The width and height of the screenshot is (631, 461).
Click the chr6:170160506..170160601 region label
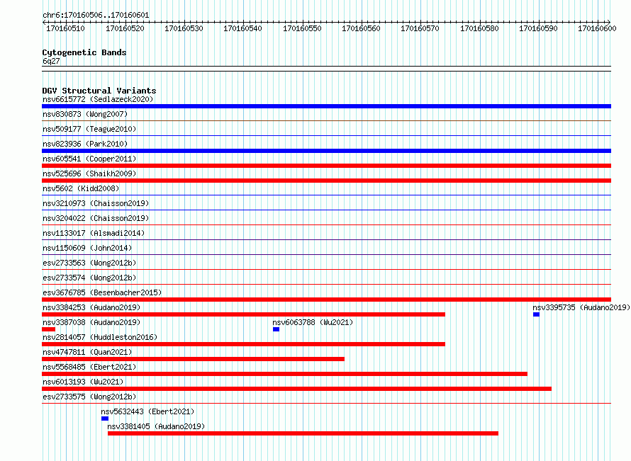(x=96, y=15)
